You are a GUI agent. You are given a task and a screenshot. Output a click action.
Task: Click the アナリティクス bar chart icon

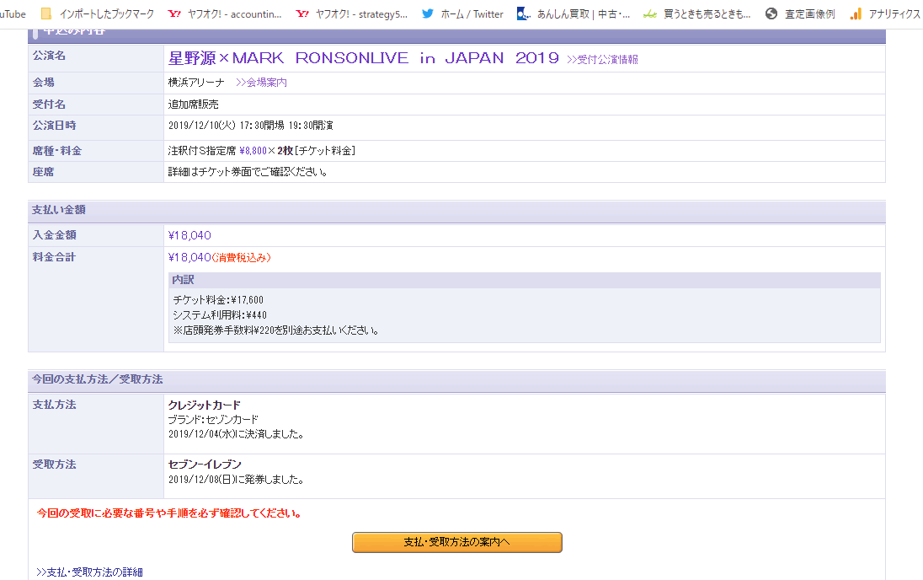tap(856, 13)
